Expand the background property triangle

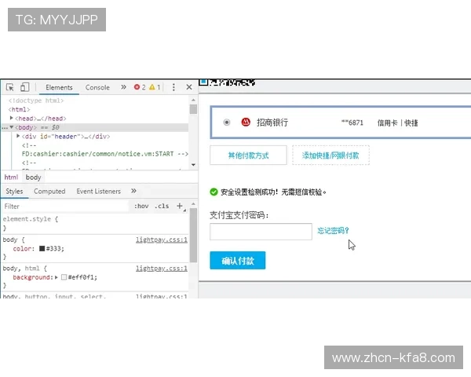point(57,277)
